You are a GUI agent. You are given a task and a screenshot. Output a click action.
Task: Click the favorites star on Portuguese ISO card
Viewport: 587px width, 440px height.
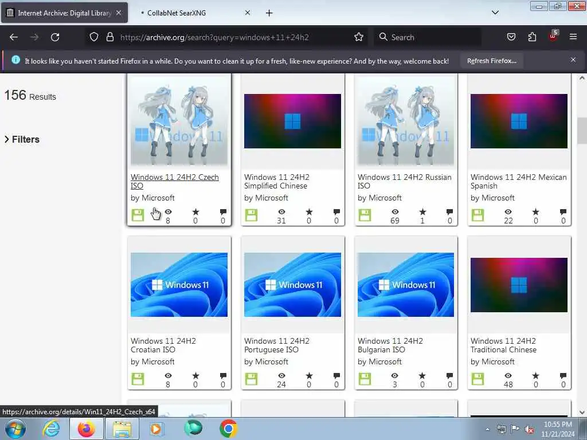pyautogui.click(x=309, y=376)
